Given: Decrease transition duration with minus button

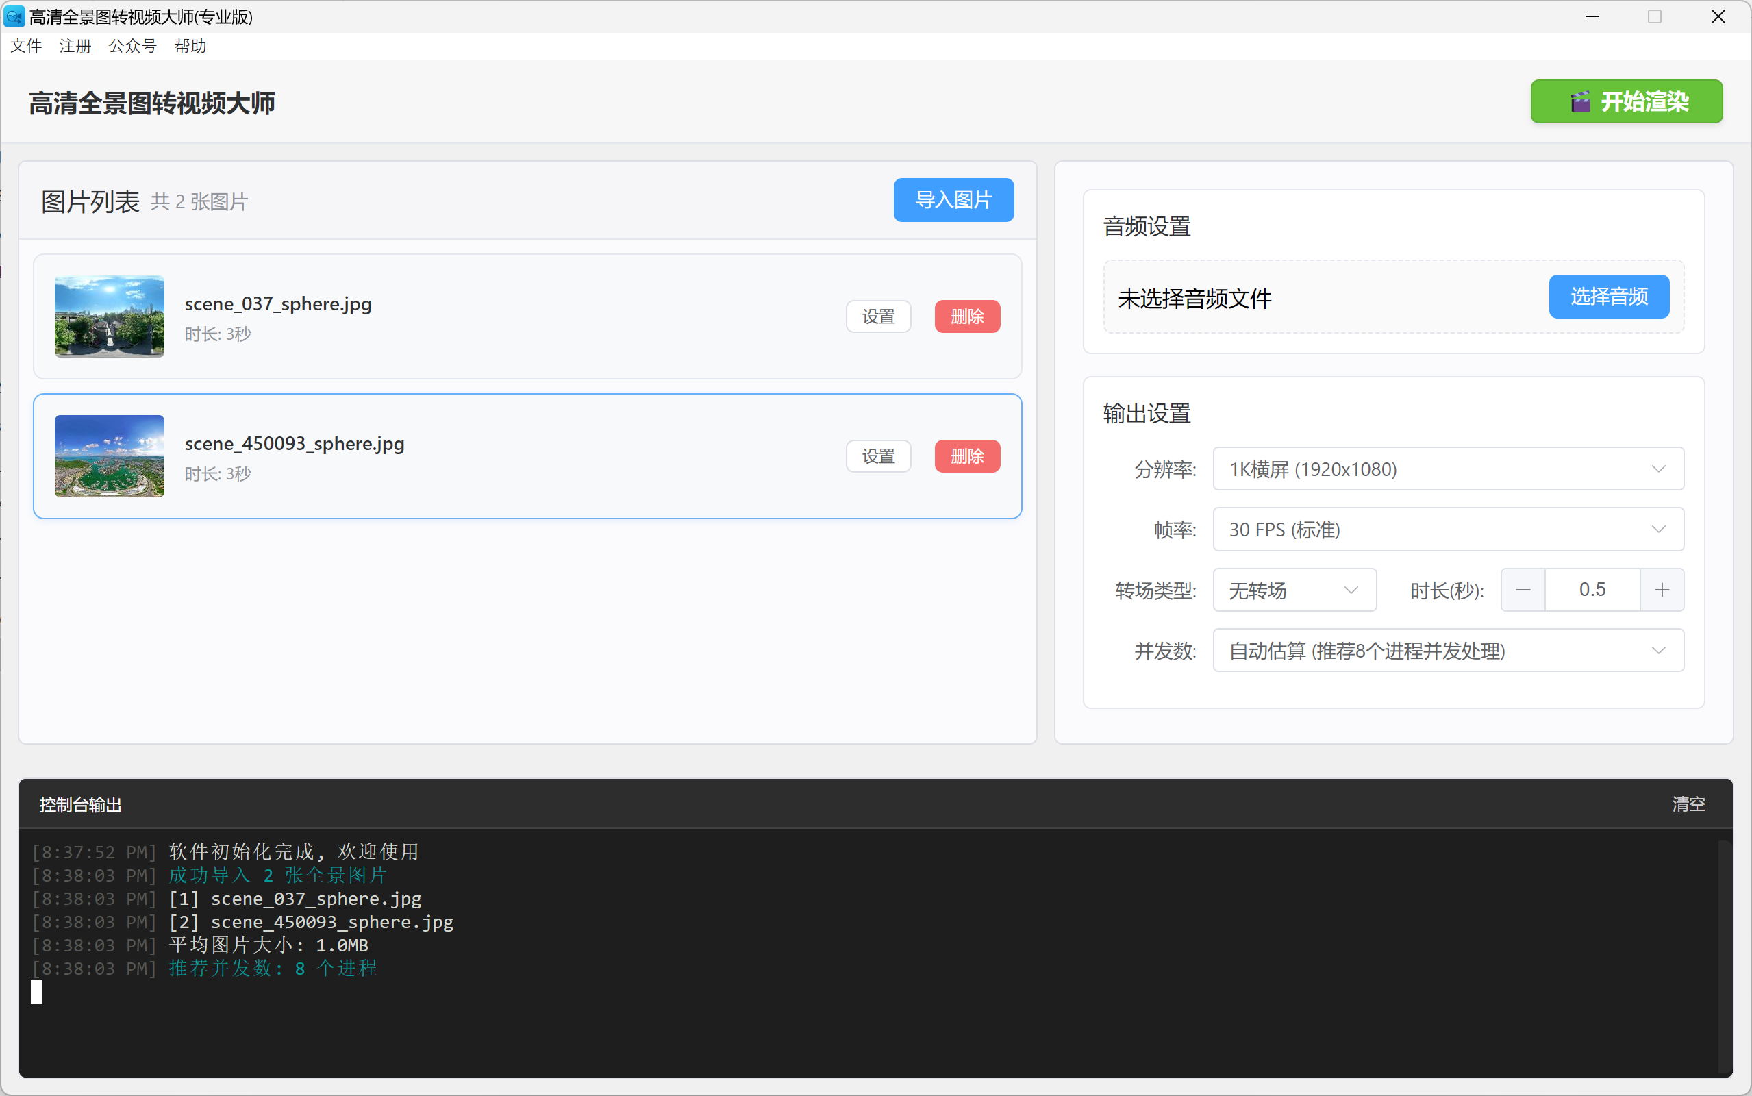Looking at the screenshot, I should tap(1523, 590).
